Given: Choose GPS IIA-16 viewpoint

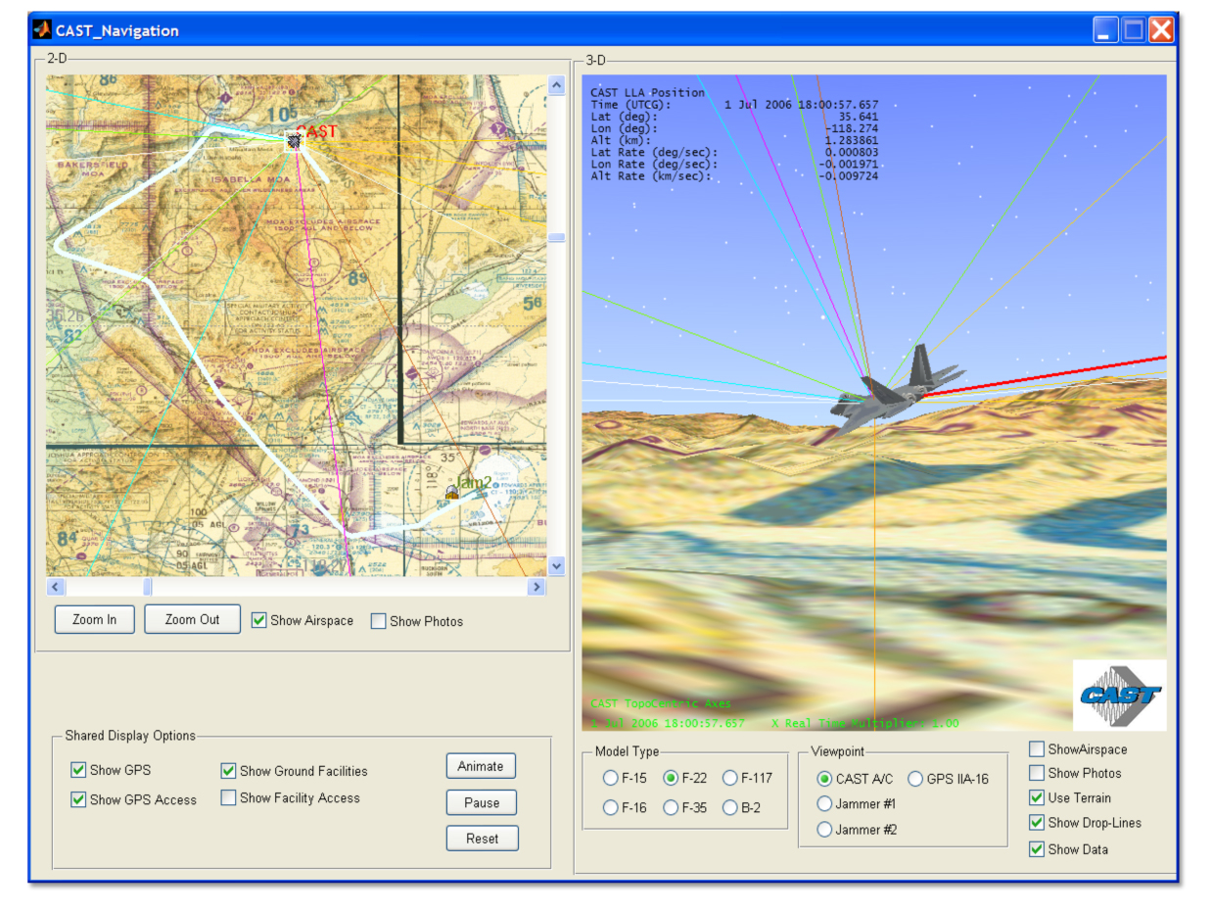Looking at the screenshot, I should tap(915, 779).
